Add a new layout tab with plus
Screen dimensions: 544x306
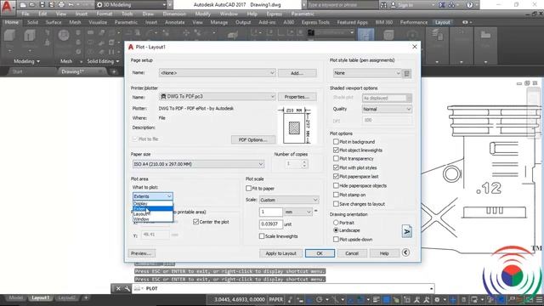86,297
